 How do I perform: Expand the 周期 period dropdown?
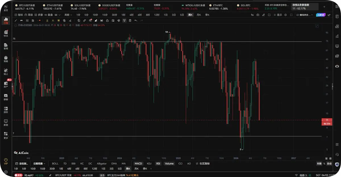coord(68,15)
